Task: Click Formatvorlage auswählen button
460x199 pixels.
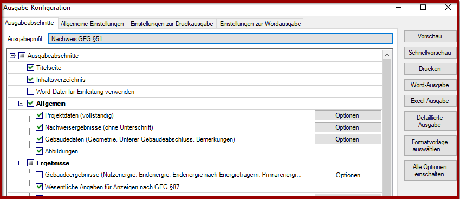Action: coord(430,145)
